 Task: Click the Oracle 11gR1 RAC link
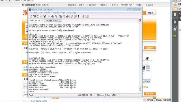tap(39, 101)
